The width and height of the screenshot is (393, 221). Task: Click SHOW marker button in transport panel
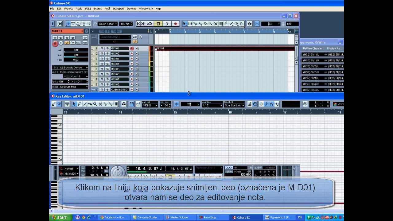258,168
